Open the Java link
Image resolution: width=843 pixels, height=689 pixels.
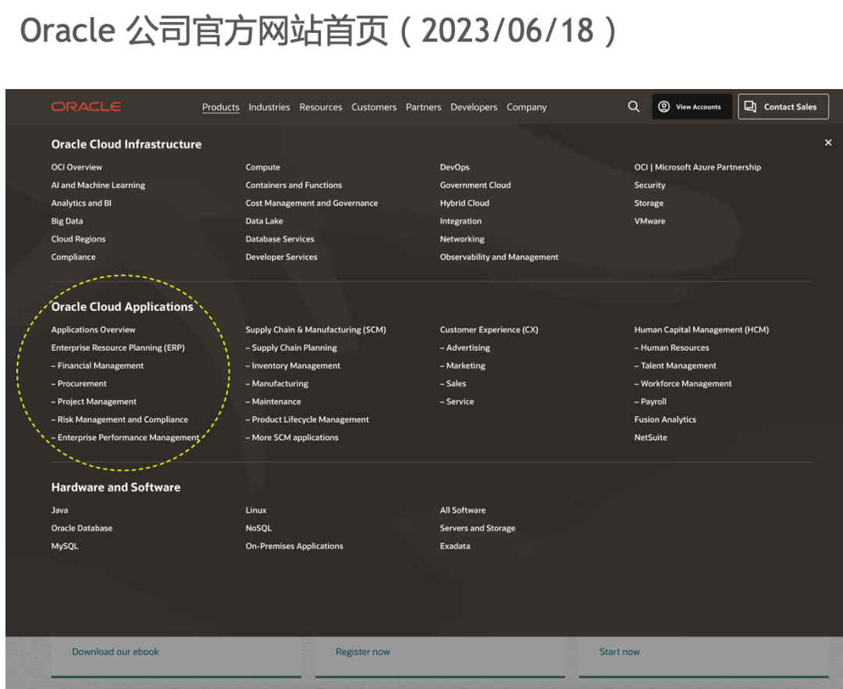click(x=59, y=510)
